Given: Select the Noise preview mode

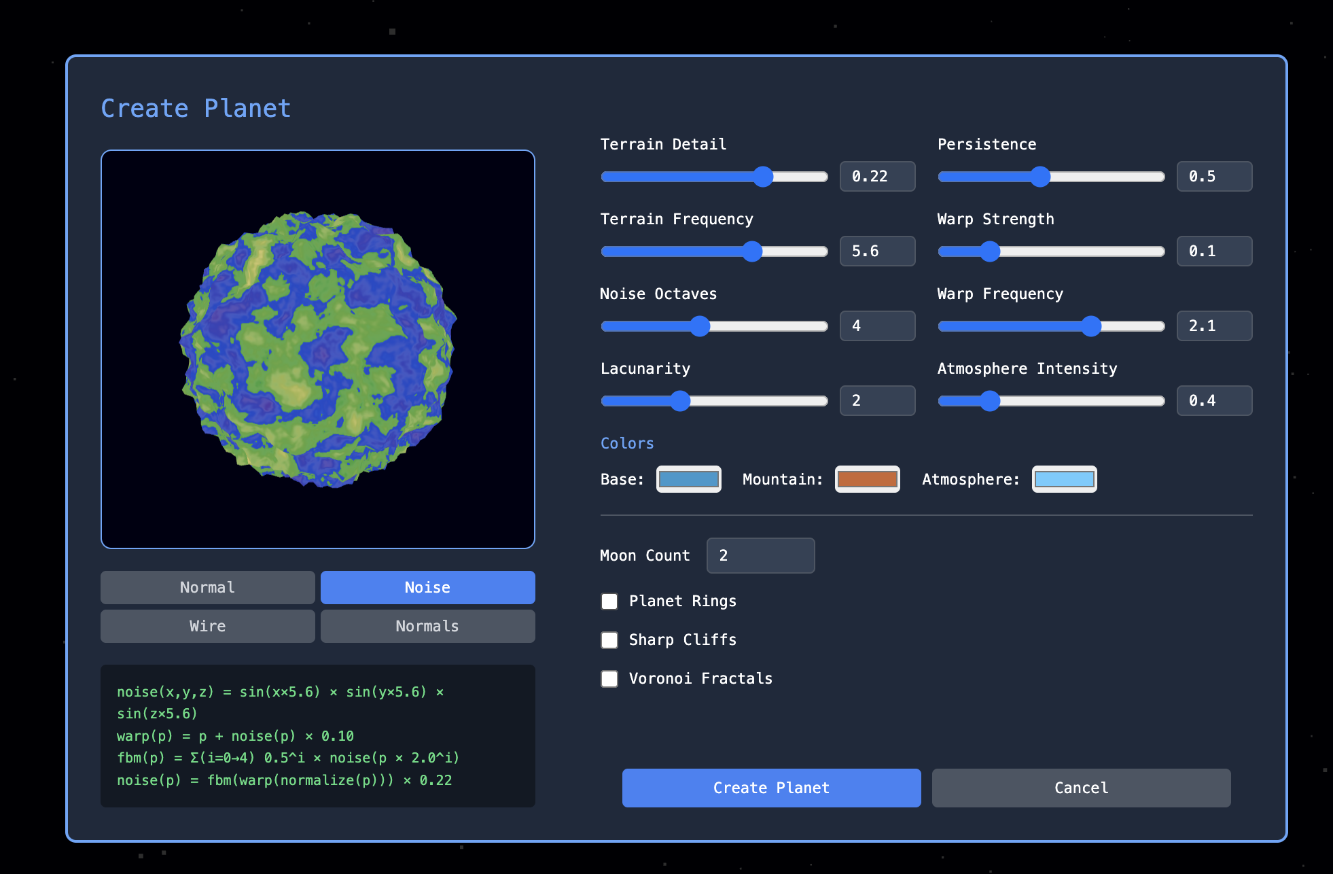Looking at the screenshot, I should [427, 587].
